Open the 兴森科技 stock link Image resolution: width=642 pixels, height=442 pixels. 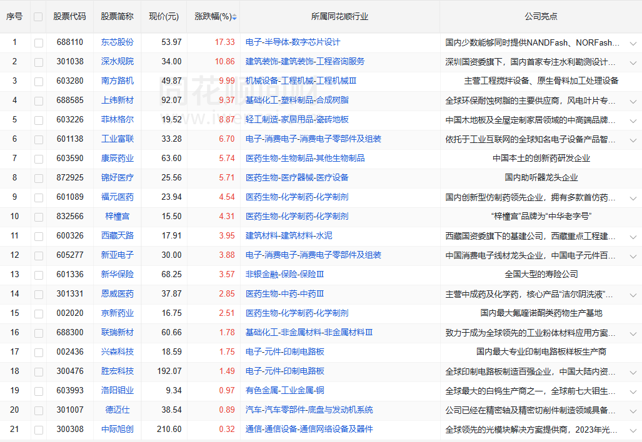[117, 351]
